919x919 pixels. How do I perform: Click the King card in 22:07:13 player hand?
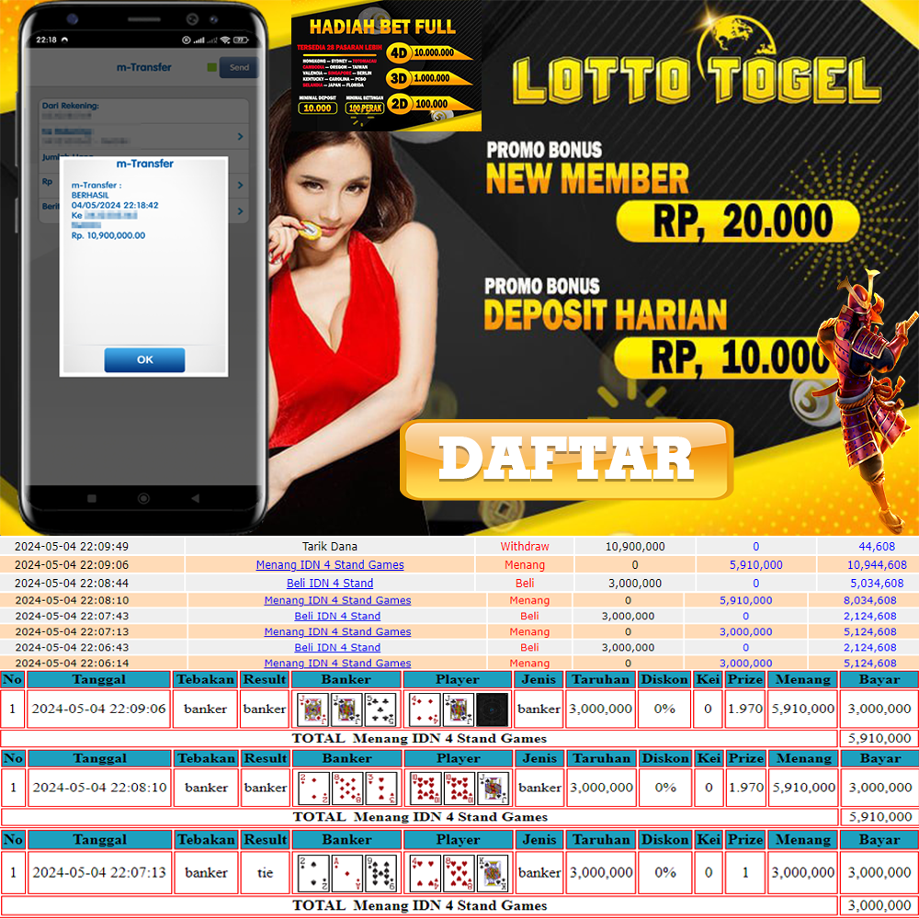(x=493, y=873)
